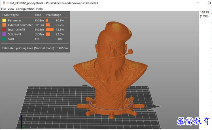Click the Skirt green swatch
The image size is (212, 130).
(4, 39)
